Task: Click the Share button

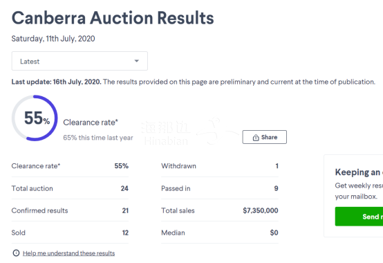Action: (265, 137)
